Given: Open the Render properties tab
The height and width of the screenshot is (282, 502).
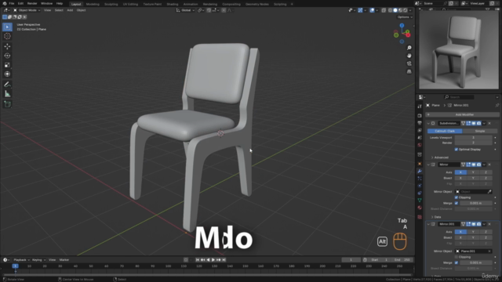Looking at the screenshot, I should coord(420,115).
